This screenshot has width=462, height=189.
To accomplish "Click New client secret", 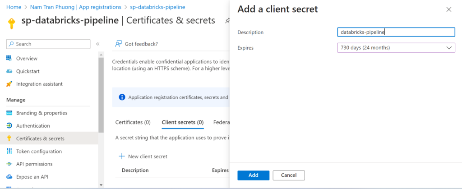I will [x=143, y=157].
